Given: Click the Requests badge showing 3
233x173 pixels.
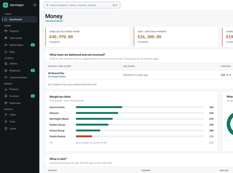Looking at the screenshot, I should tap(33, 70).
